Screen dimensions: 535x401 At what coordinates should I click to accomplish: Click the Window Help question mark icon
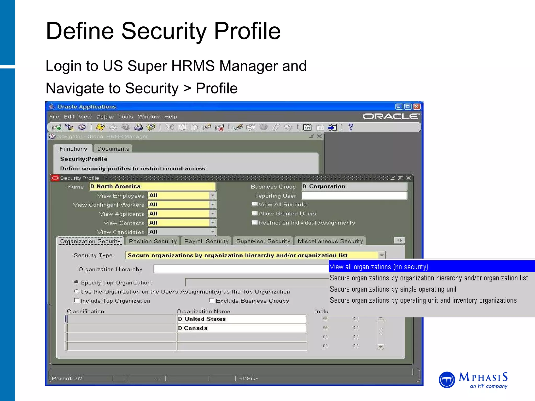[x=351, y=127]
